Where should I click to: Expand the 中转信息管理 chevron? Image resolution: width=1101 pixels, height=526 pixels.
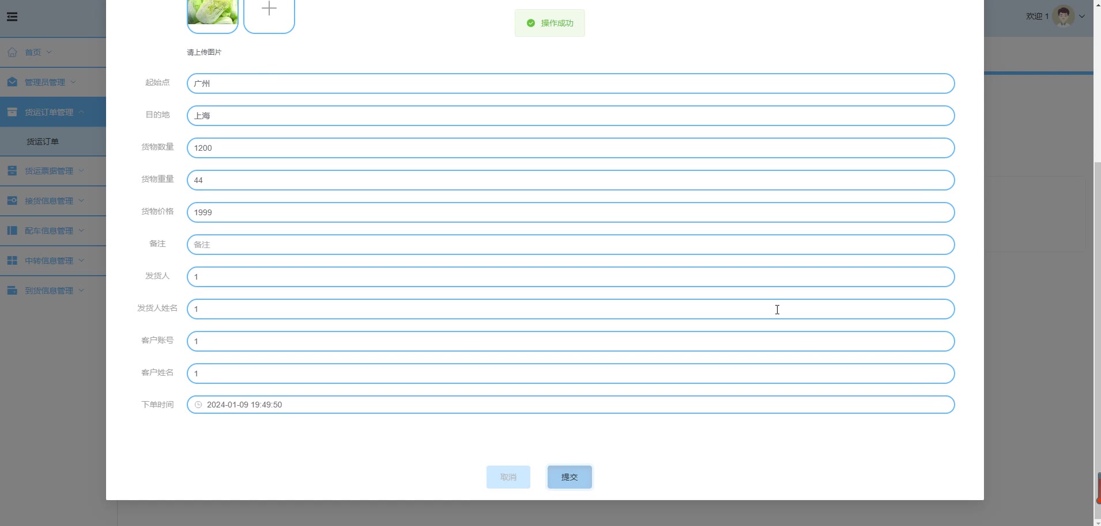[81, 261]
